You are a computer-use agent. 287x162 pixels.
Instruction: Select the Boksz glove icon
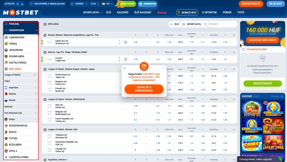coord(6,132)
